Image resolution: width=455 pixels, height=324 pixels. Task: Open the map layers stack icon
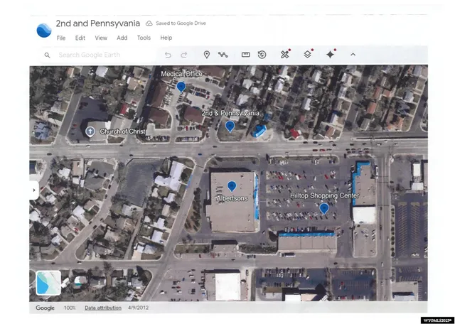[x=307, y=55]
